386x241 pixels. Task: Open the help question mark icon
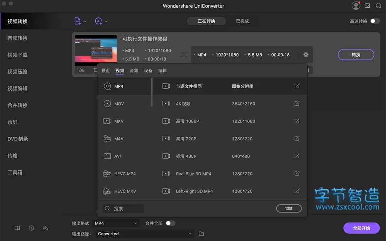coord(31,228)
